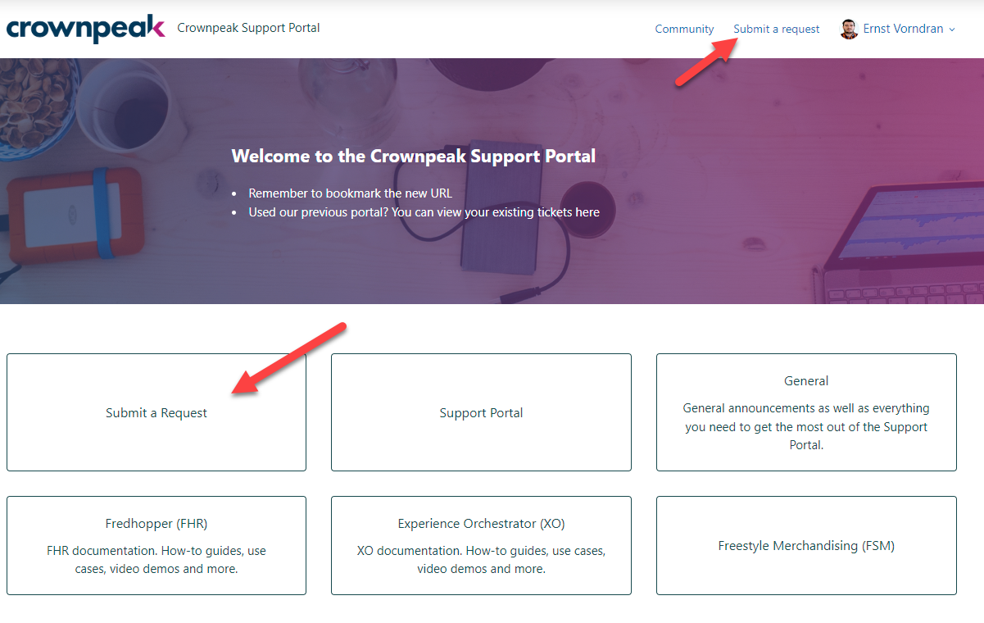Click the Welcome to Crownpeak Support Portal heading
Viewport: 984px width, 623px height.
point(414,156)
